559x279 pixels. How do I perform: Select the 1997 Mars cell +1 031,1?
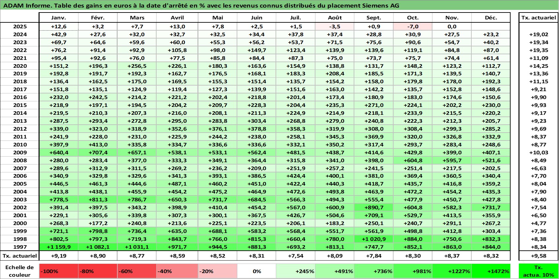(137, 247)
